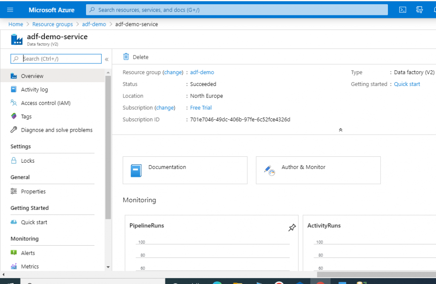Image resolution: width=436 pixels, height=284 pixels.
Task: Click the Data factory (V2) type value
Action: coord(414,72)
